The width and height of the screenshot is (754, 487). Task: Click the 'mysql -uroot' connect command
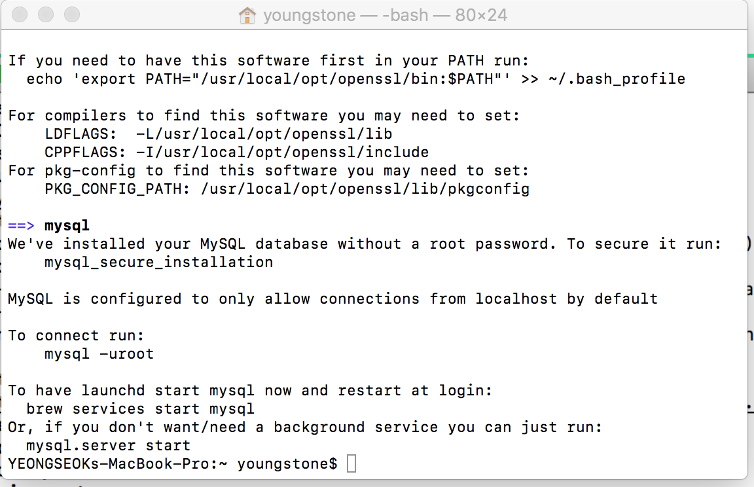pyautogui.click(x=99, y=353)
